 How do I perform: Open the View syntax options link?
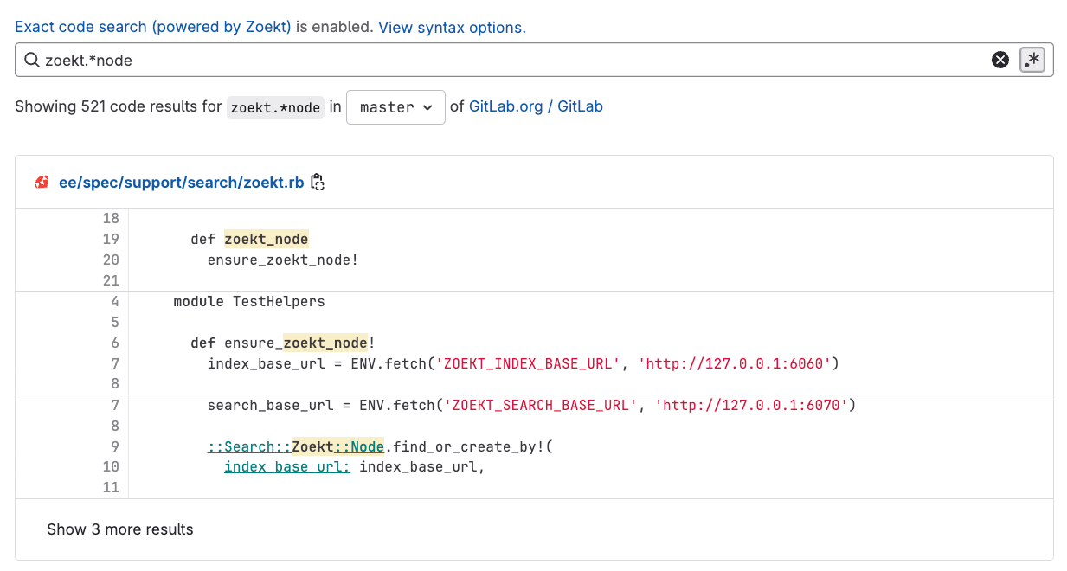(452, 27)
